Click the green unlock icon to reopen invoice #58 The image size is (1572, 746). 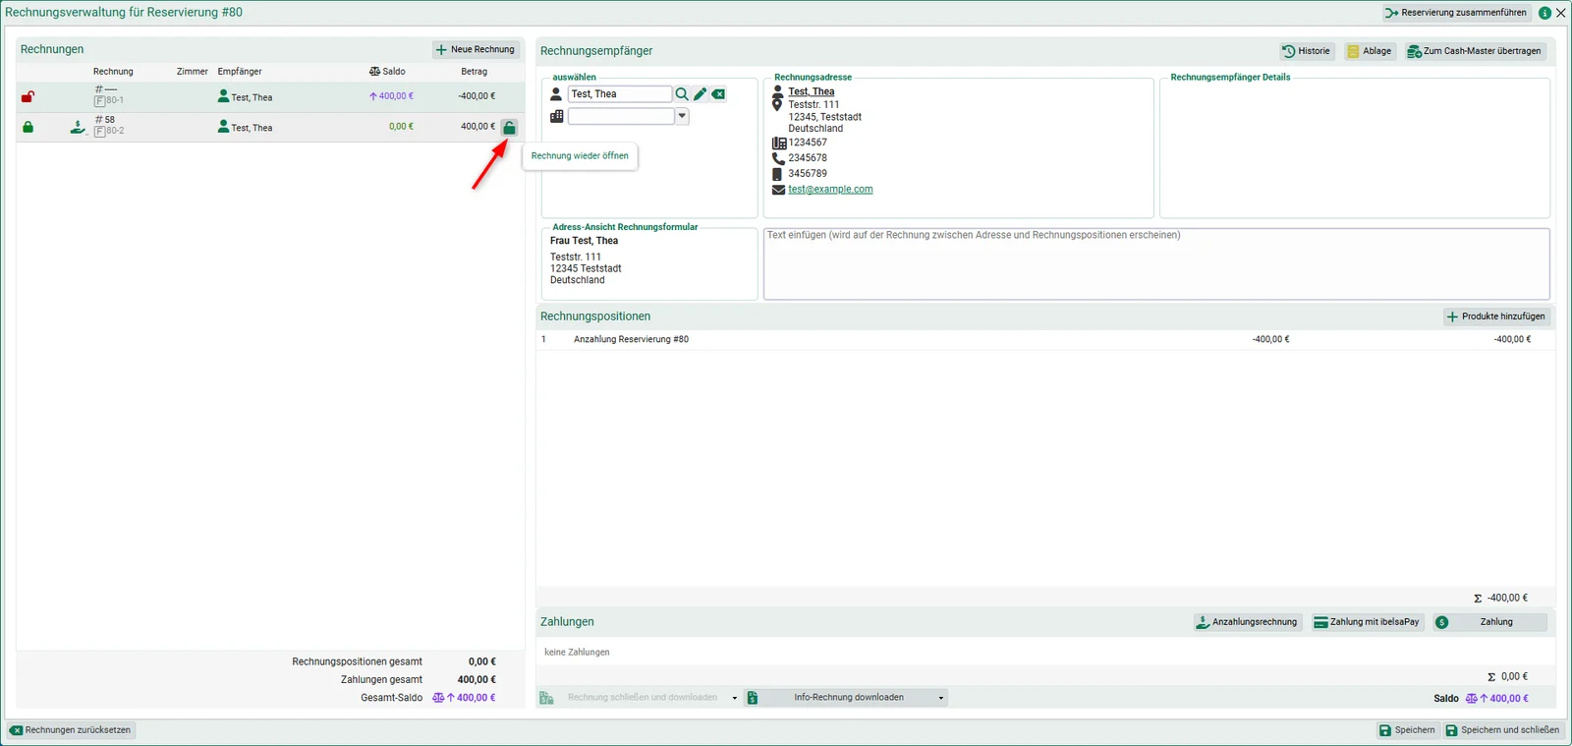pyautogui.click(x=509, y=127)
